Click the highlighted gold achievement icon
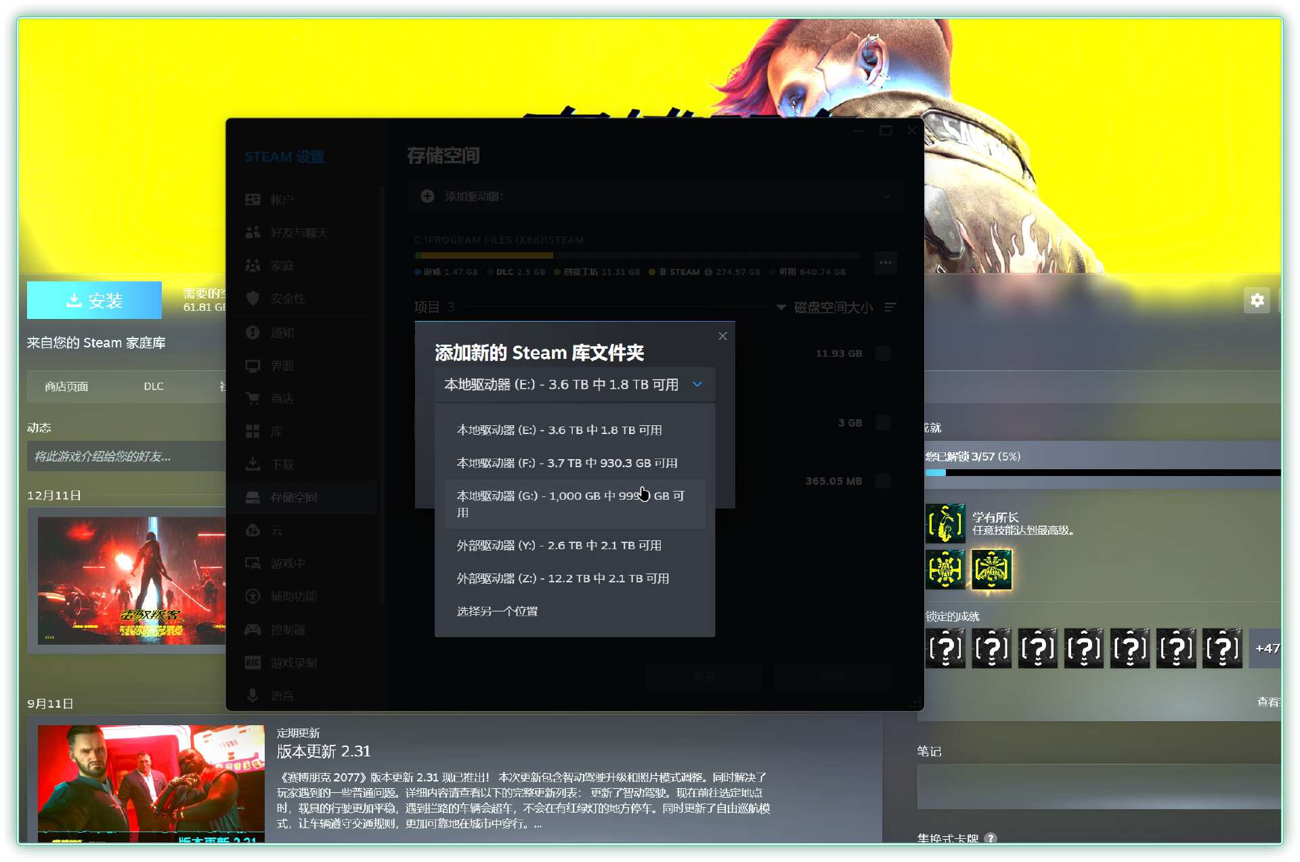1300x862 pixels. (991, 569)
